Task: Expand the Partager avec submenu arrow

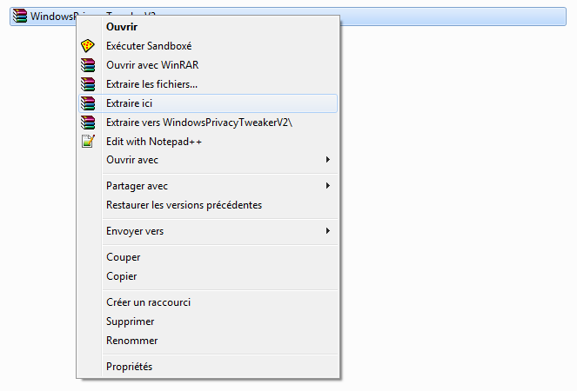Action: [327, 186]
